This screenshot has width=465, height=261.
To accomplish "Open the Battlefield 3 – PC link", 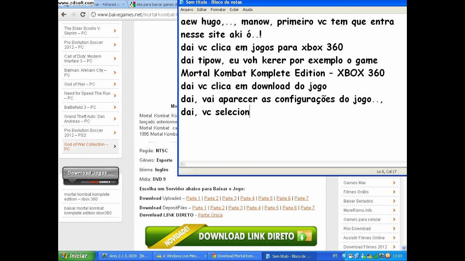I will [80, 107].
